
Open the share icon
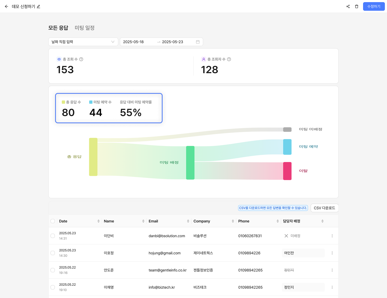348,6
